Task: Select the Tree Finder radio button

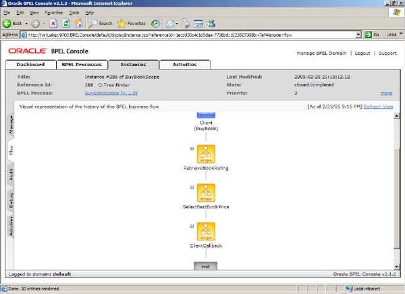Action: click(x=100, y=85)
